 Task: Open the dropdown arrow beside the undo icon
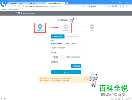[x=17, y=6]
